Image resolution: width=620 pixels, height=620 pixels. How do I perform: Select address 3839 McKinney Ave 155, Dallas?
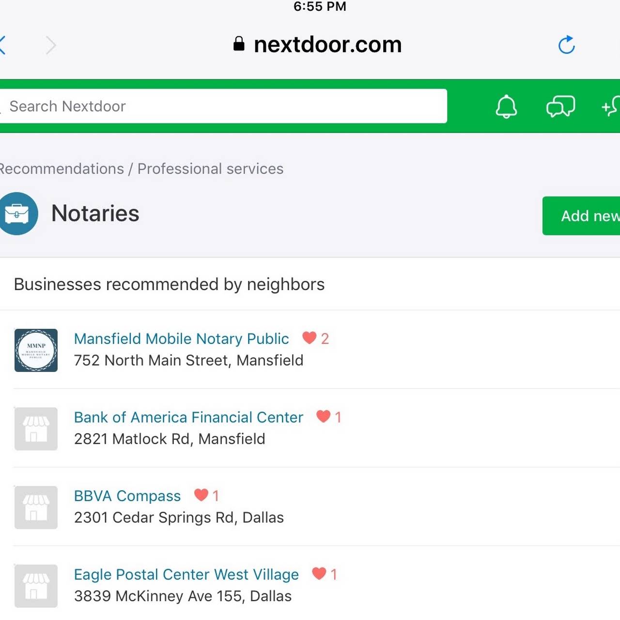click(x=183, y=596)
